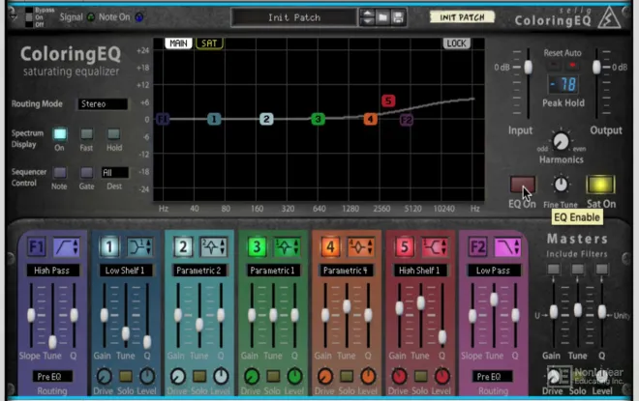Image resolution: width=639 pixels, height=401 pixels.
Task: Open band 2 filter type selector
Action: click(214, 246)
